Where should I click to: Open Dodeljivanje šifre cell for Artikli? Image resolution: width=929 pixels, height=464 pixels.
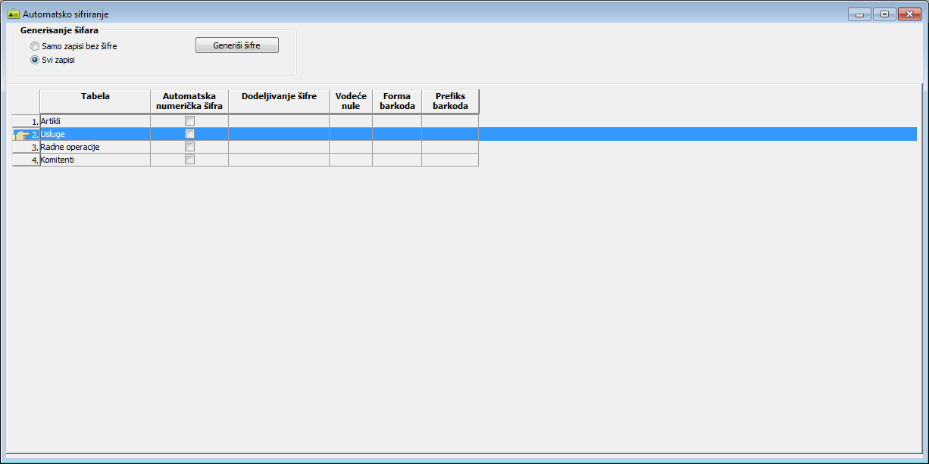pos(278,121)
